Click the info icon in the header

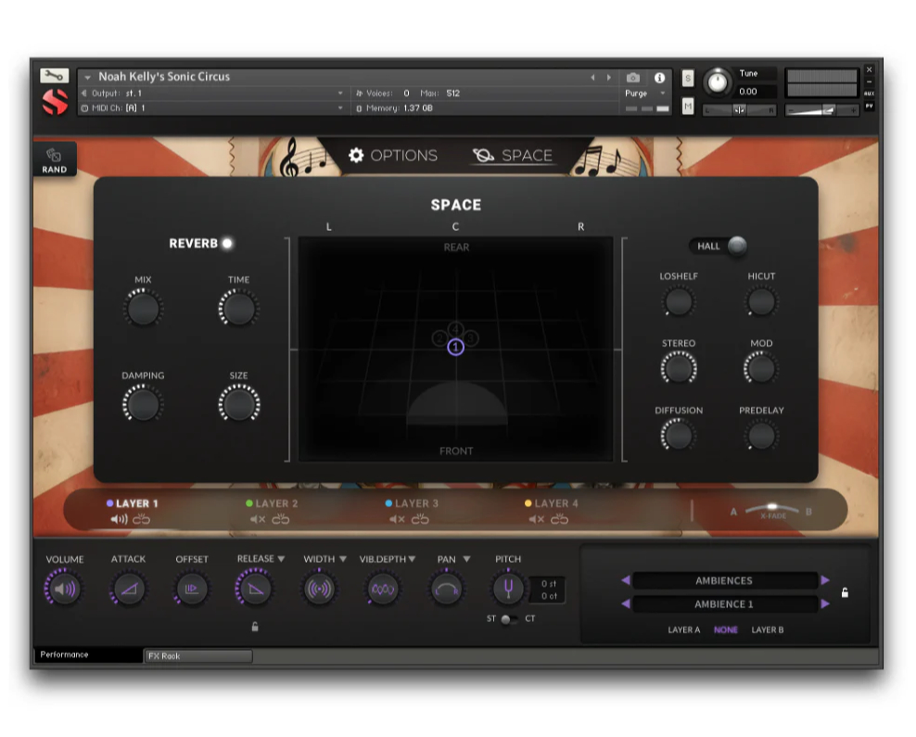(x=659, y=78)
